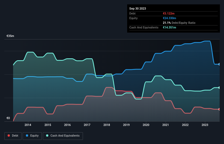Click the 2018 x-axis label
The height and width of the screenshot is (144, 224).
point(107,125)
